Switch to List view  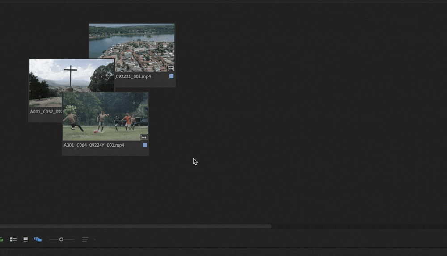[13, 239]
